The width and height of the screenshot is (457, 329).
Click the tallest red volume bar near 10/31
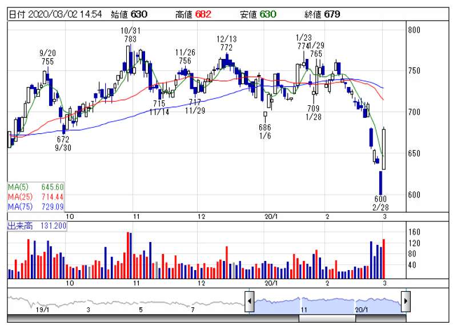coord(128,255)
